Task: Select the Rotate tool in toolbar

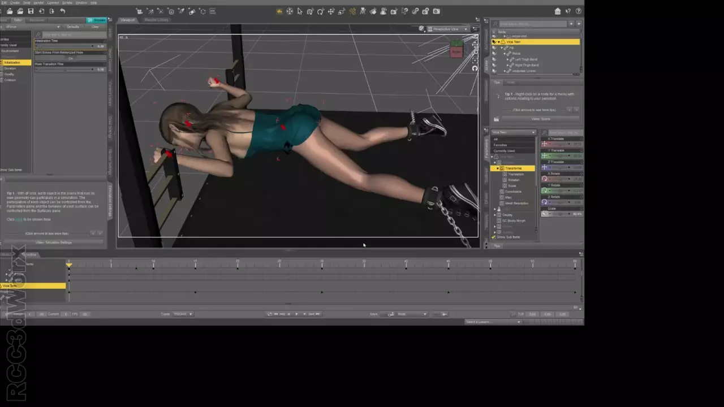Action: click(321, 11)
